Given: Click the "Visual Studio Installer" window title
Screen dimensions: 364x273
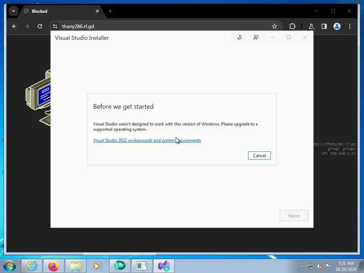Looking at the screenshot, I should pyautogui.click(x=82, y=38).
